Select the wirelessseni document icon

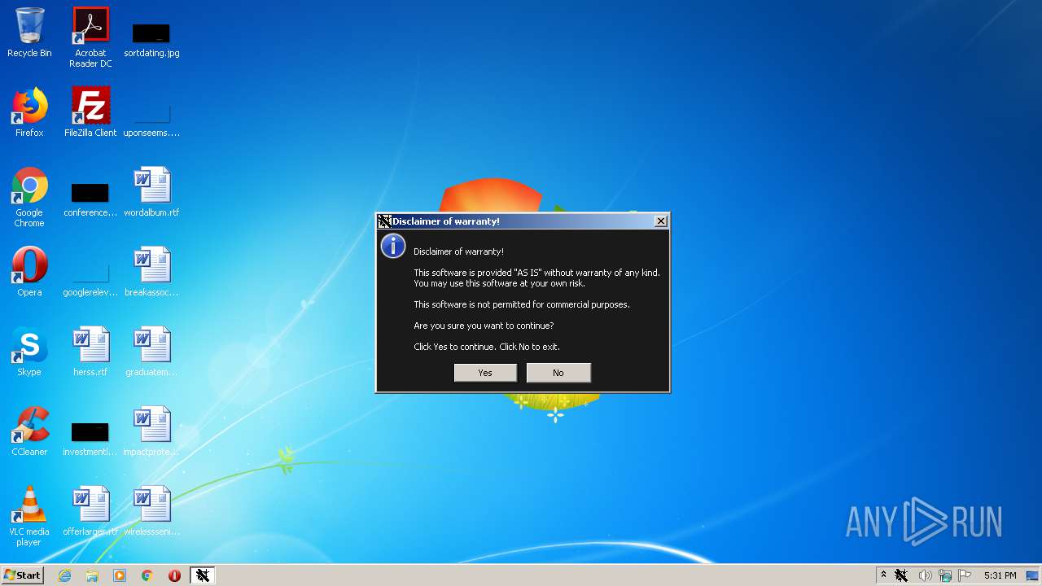[151, 511]
